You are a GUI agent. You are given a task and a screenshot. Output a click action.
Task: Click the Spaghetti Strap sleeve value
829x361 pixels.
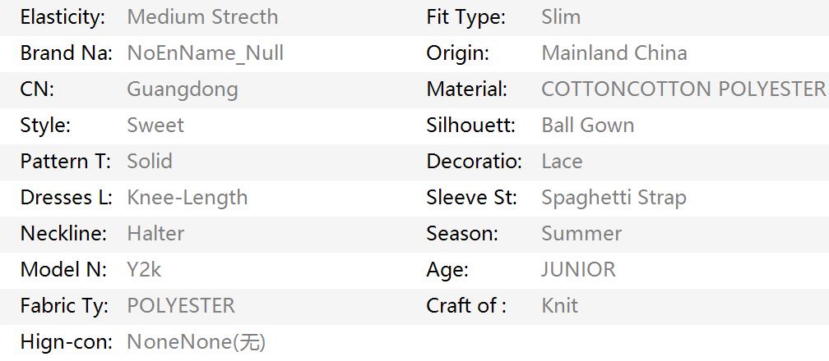point(614,198)
